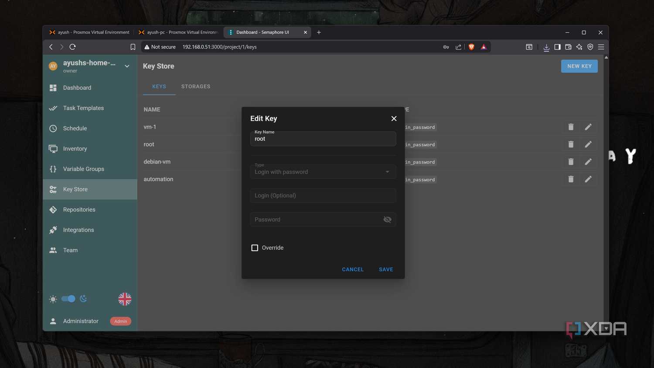Open the browser hamburger menu

[601, 47]
